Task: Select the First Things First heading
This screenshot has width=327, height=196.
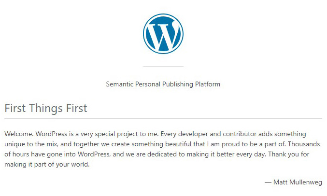Action: point(46,108)
